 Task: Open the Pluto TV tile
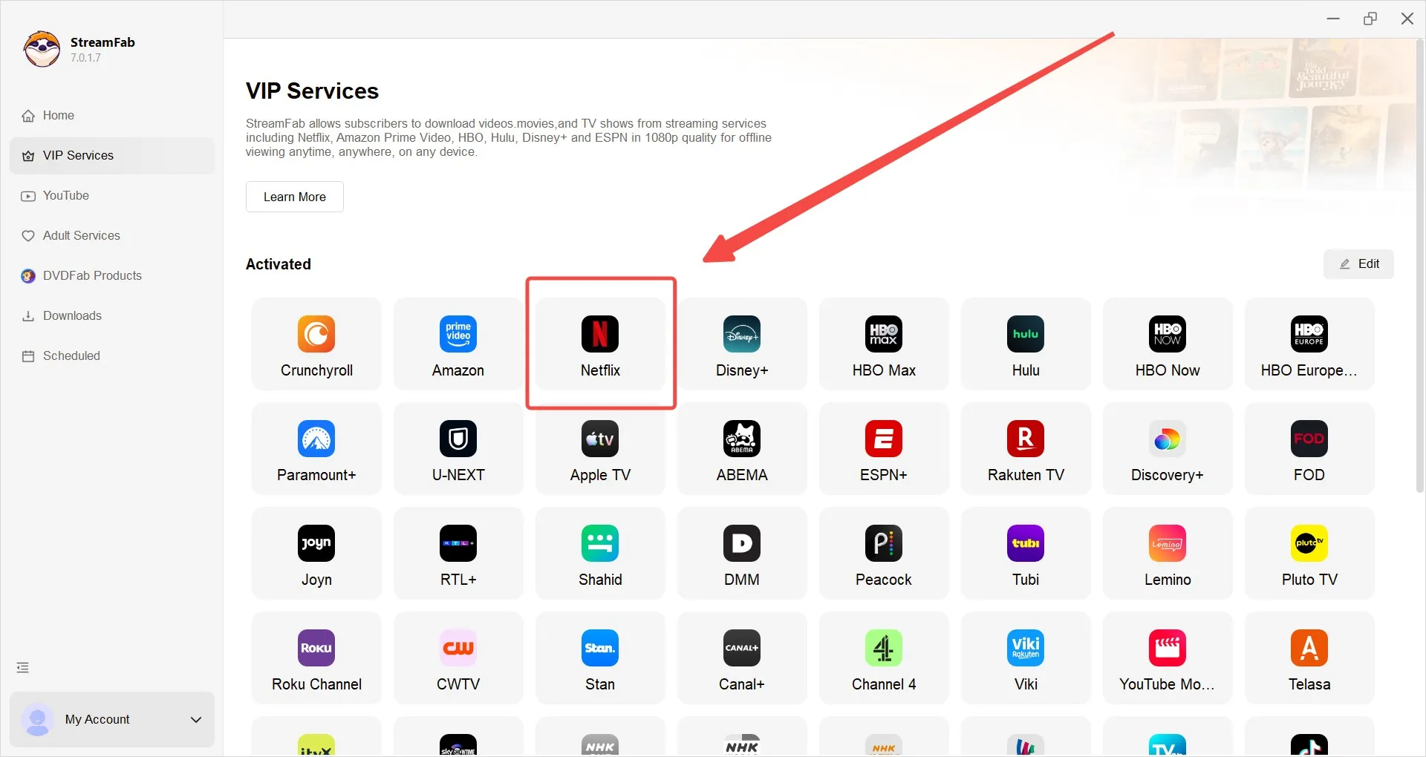(1309, 554)
